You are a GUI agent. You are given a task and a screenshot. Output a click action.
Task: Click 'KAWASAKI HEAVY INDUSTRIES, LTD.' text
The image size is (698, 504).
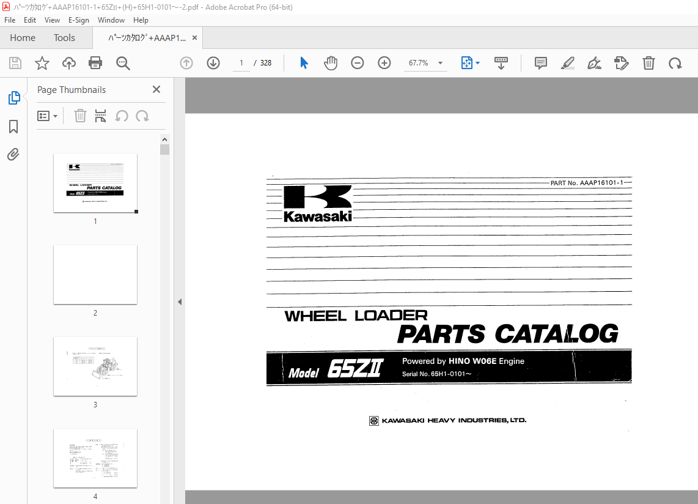(x=454, y=420)
